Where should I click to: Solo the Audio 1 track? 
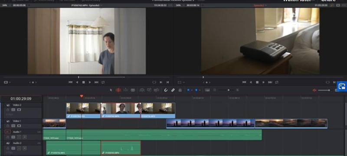tap(19, 137)
